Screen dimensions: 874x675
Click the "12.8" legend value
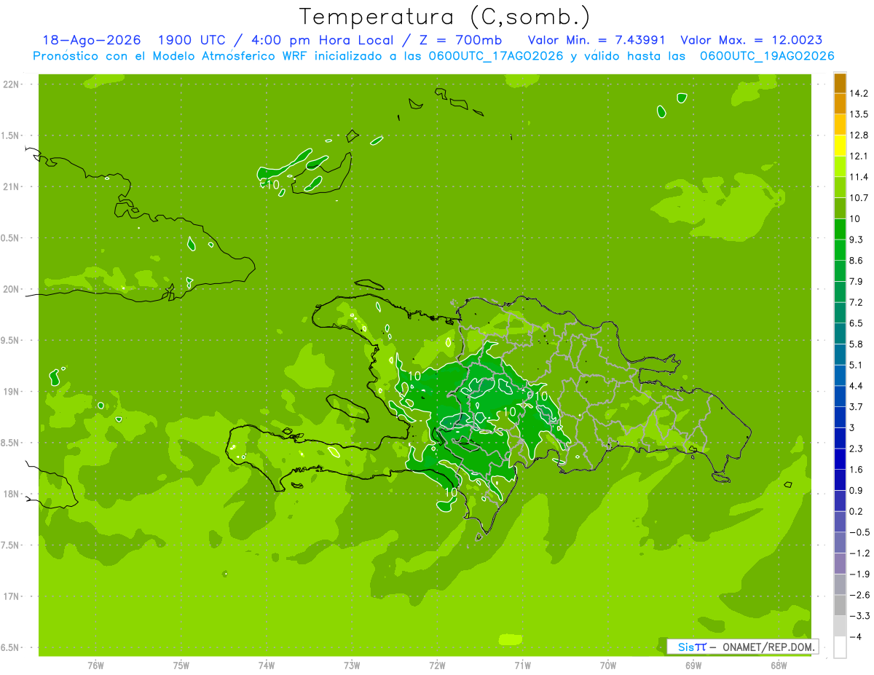[859, 135]
